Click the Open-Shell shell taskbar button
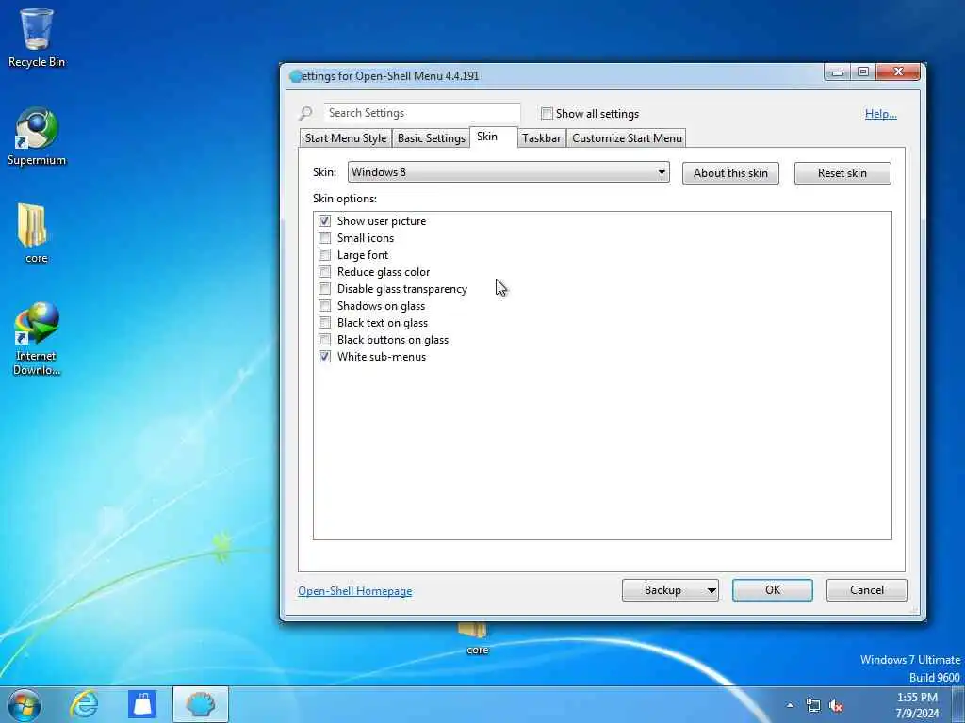This screenshot has width=965, height=723. [x=200, y=704]
